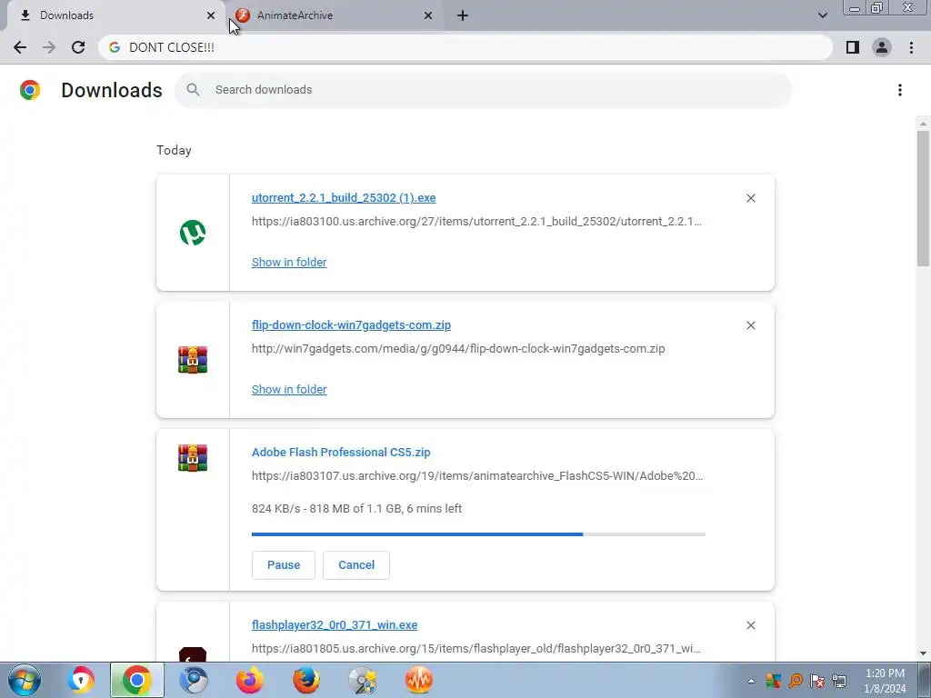Open flashplayer32_0r0_371_win.exe link

(x=335, y=625)
